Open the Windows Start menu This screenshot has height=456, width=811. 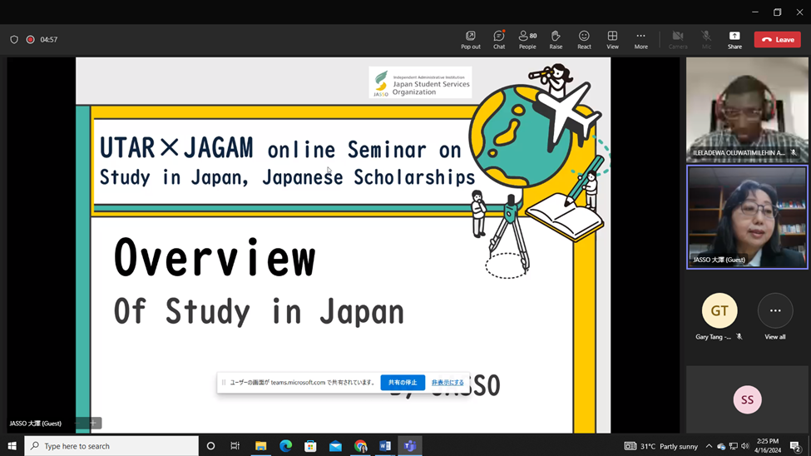click(x=12, y=446)
